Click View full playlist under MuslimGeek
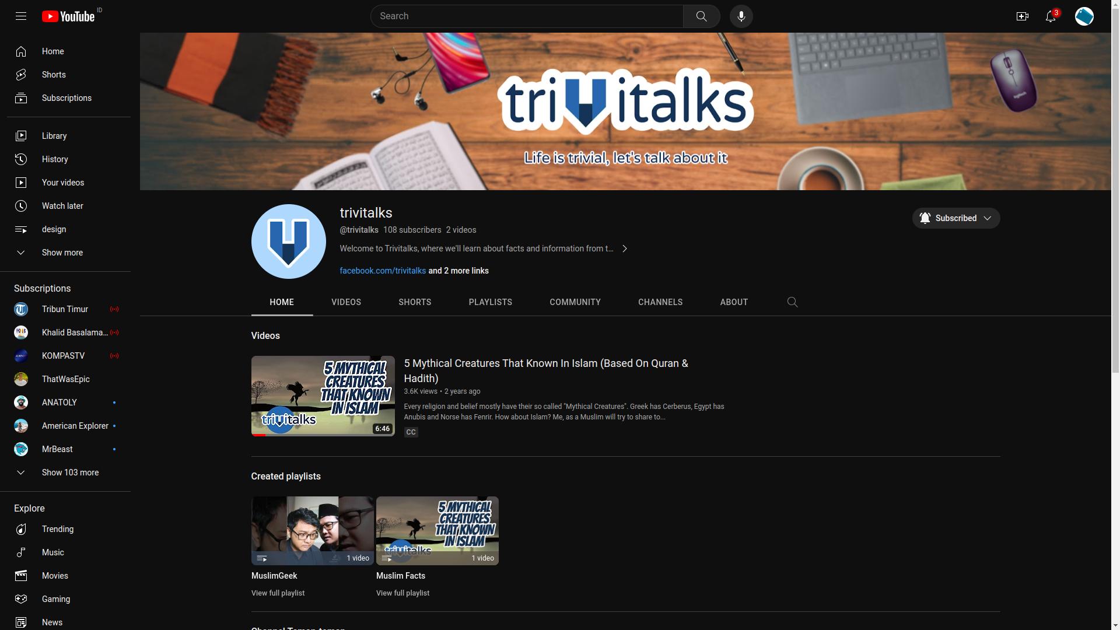Screen dimensions: 1120x630 pyautogui.click(x=278, y=593)
